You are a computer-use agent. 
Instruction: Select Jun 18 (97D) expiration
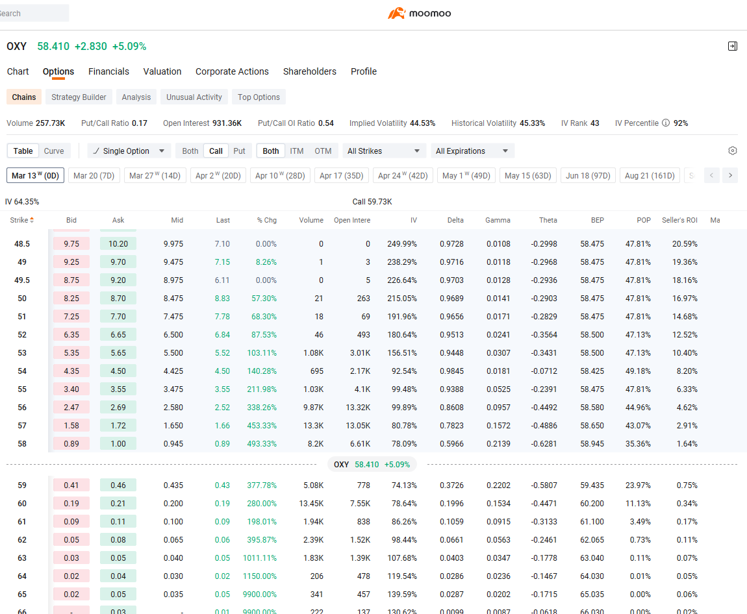tap(588, 175)
